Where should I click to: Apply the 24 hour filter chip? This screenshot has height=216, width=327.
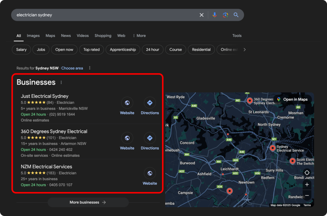click(x=152, y=49)
